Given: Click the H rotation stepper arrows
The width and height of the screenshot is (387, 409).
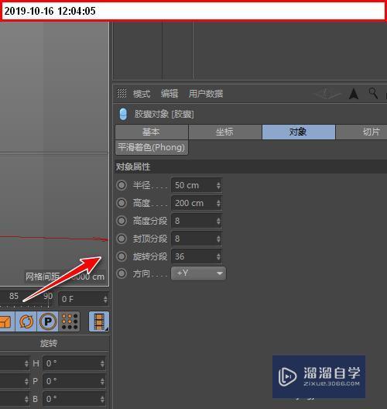Looking at the screenshot, I should point(102,363).
